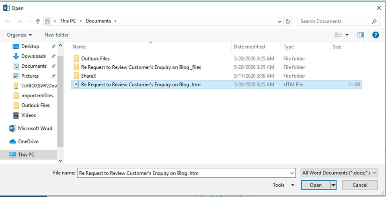
Task: Sort by the Type column header
Action: [289, 46]
